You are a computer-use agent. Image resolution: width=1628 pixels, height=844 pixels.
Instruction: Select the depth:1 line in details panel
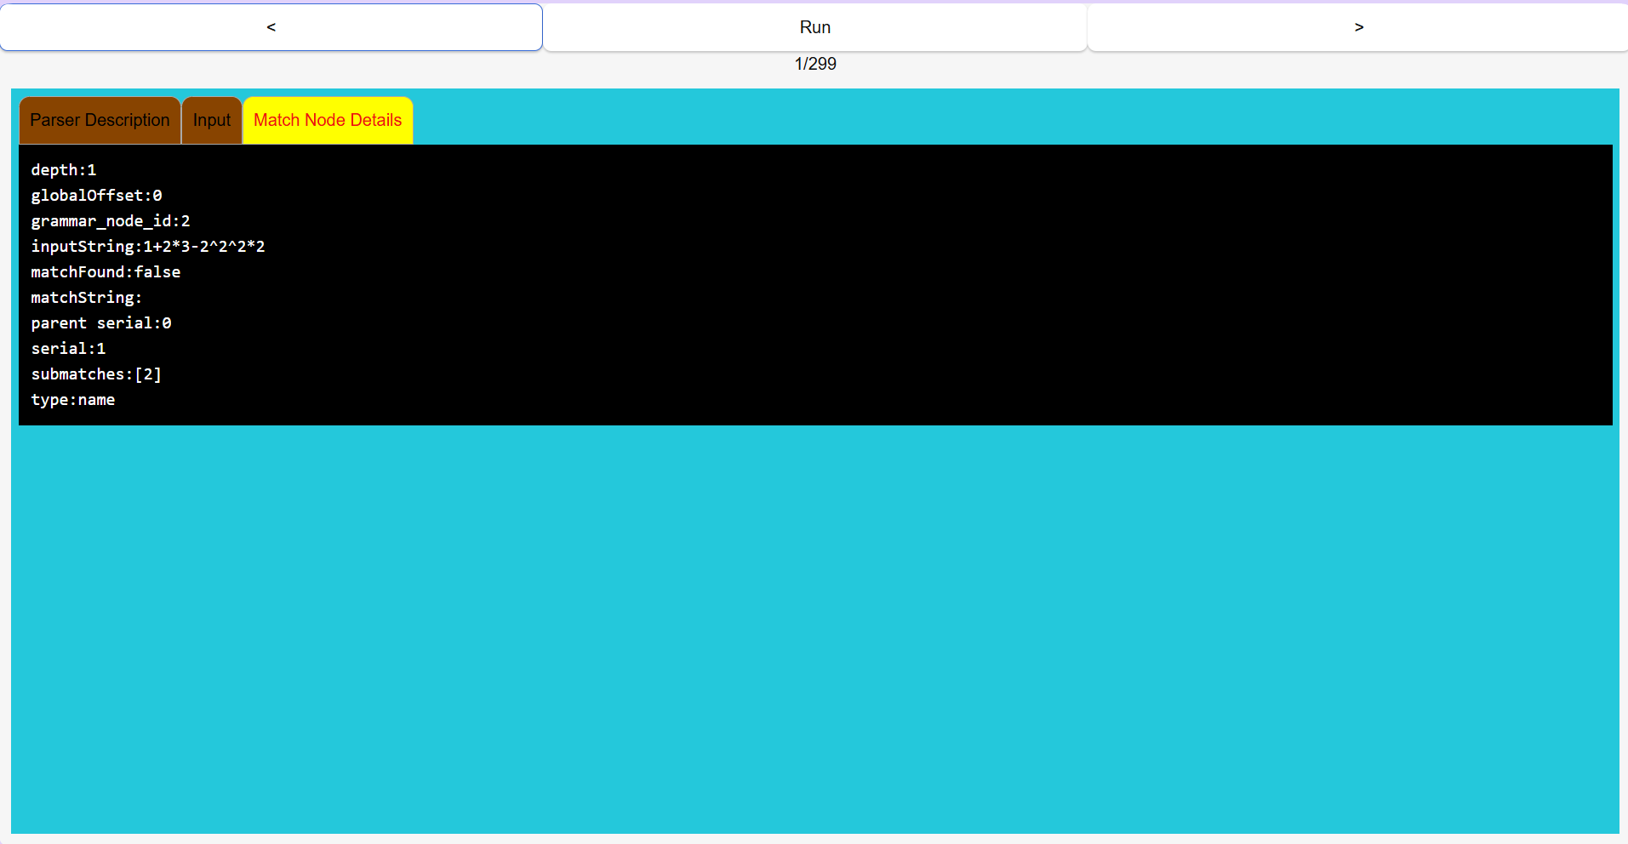[64, 169]
